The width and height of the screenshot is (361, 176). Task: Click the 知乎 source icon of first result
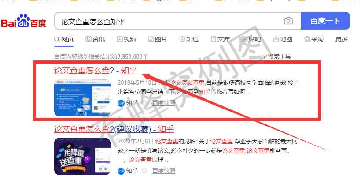point(121,103)
